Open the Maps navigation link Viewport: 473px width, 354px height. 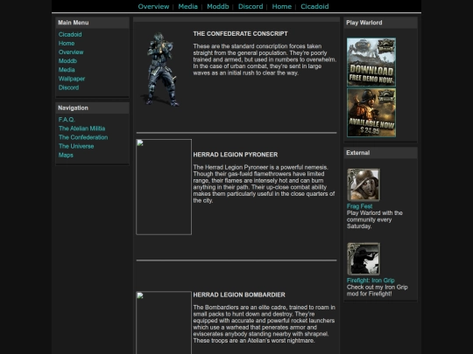pos(66,155)
